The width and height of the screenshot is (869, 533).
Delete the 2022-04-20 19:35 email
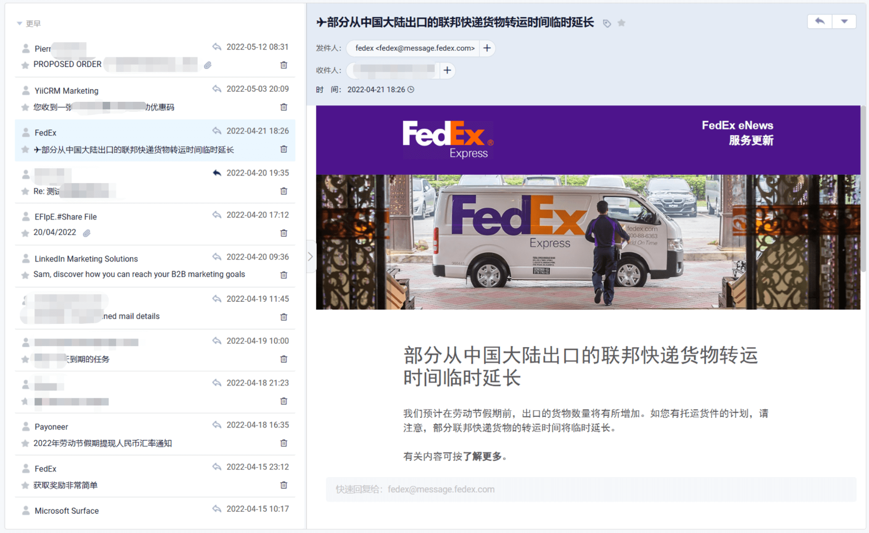click(284, 191)
